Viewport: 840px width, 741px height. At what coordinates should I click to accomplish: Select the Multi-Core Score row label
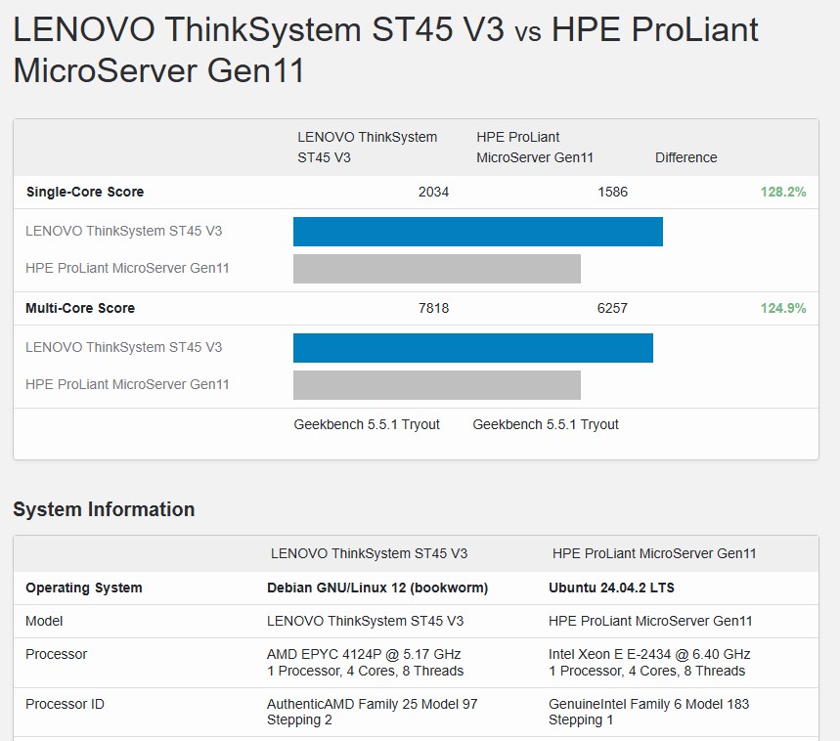80,308
